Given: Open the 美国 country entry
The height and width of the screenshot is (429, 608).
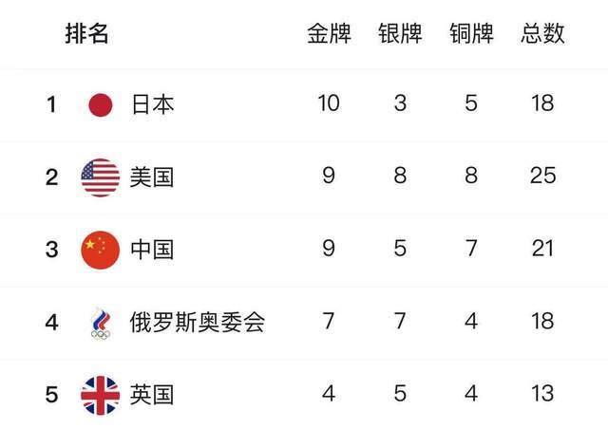Looking at the screenshot, I should pos(152,177).
